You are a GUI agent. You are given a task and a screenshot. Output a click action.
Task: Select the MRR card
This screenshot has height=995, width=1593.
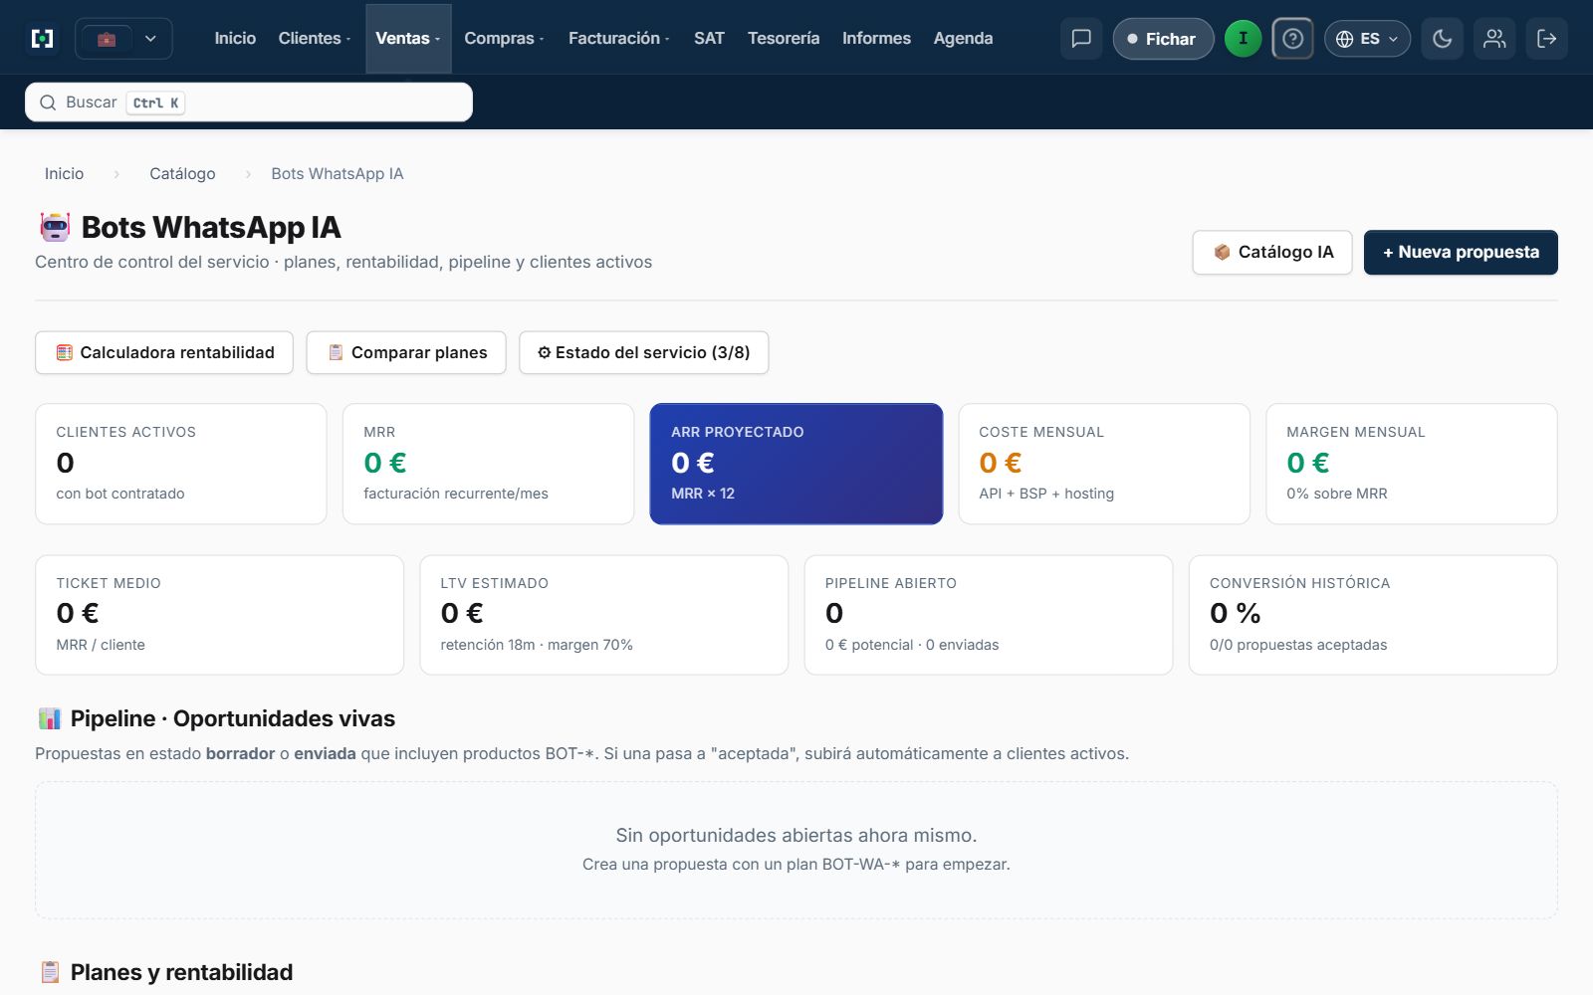tap(489, 464)
